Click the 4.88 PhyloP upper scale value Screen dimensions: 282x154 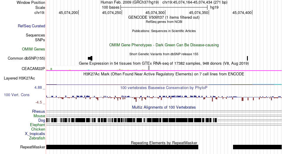(x=38, y=88)
